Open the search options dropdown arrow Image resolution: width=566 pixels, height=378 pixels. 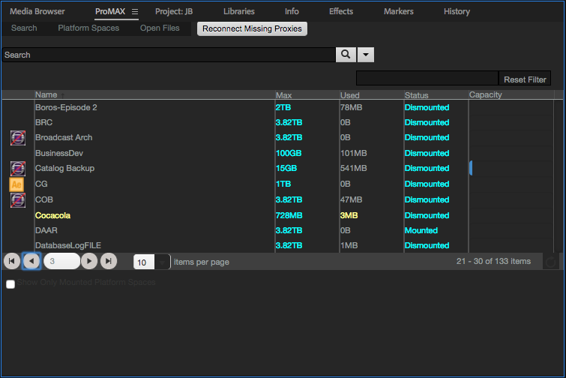tap(365, 55)
